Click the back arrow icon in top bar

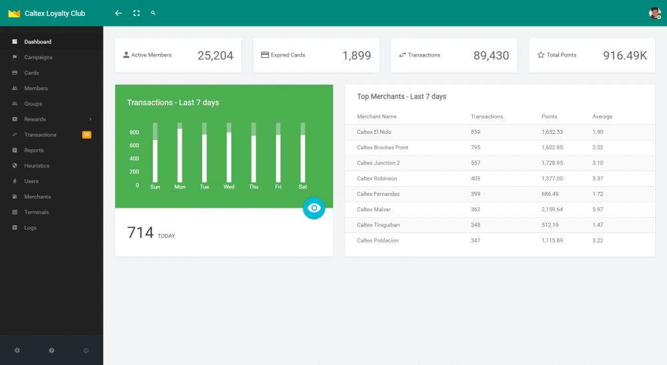tap(119, 13)
